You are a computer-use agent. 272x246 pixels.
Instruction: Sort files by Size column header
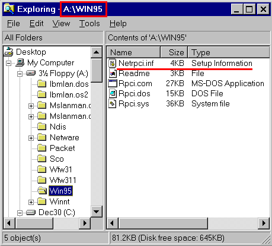pyautogui.click(x=174, y=52)
